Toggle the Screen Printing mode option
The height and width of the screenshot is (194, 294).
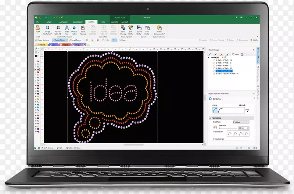click(211, 40)
